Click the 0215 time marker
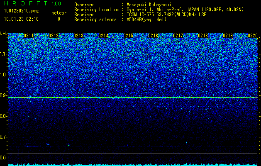 (x=128, y=36)
